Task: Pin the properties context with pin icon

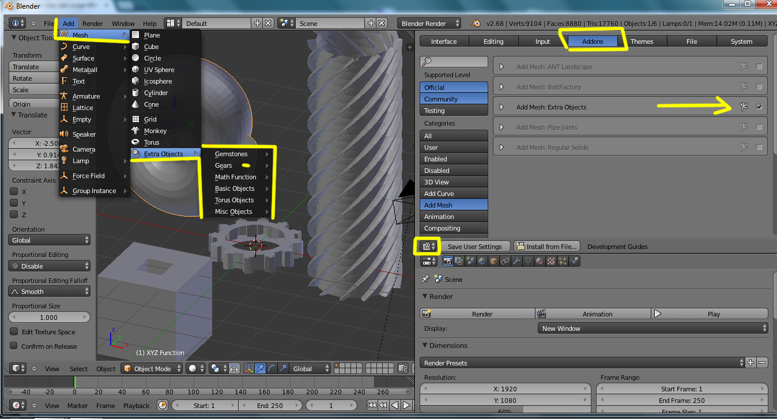Action: 425,279
